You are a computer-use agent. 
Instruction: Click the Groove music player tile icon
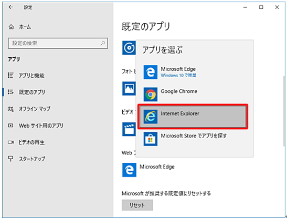pos(129,48)
